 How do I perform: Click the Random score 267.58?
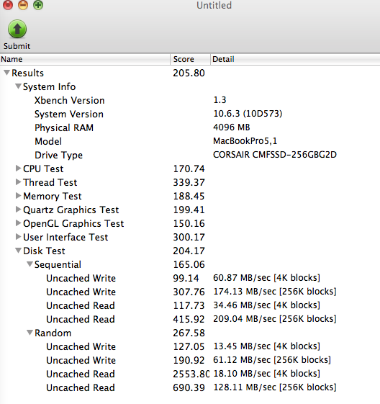pos(189,333)
